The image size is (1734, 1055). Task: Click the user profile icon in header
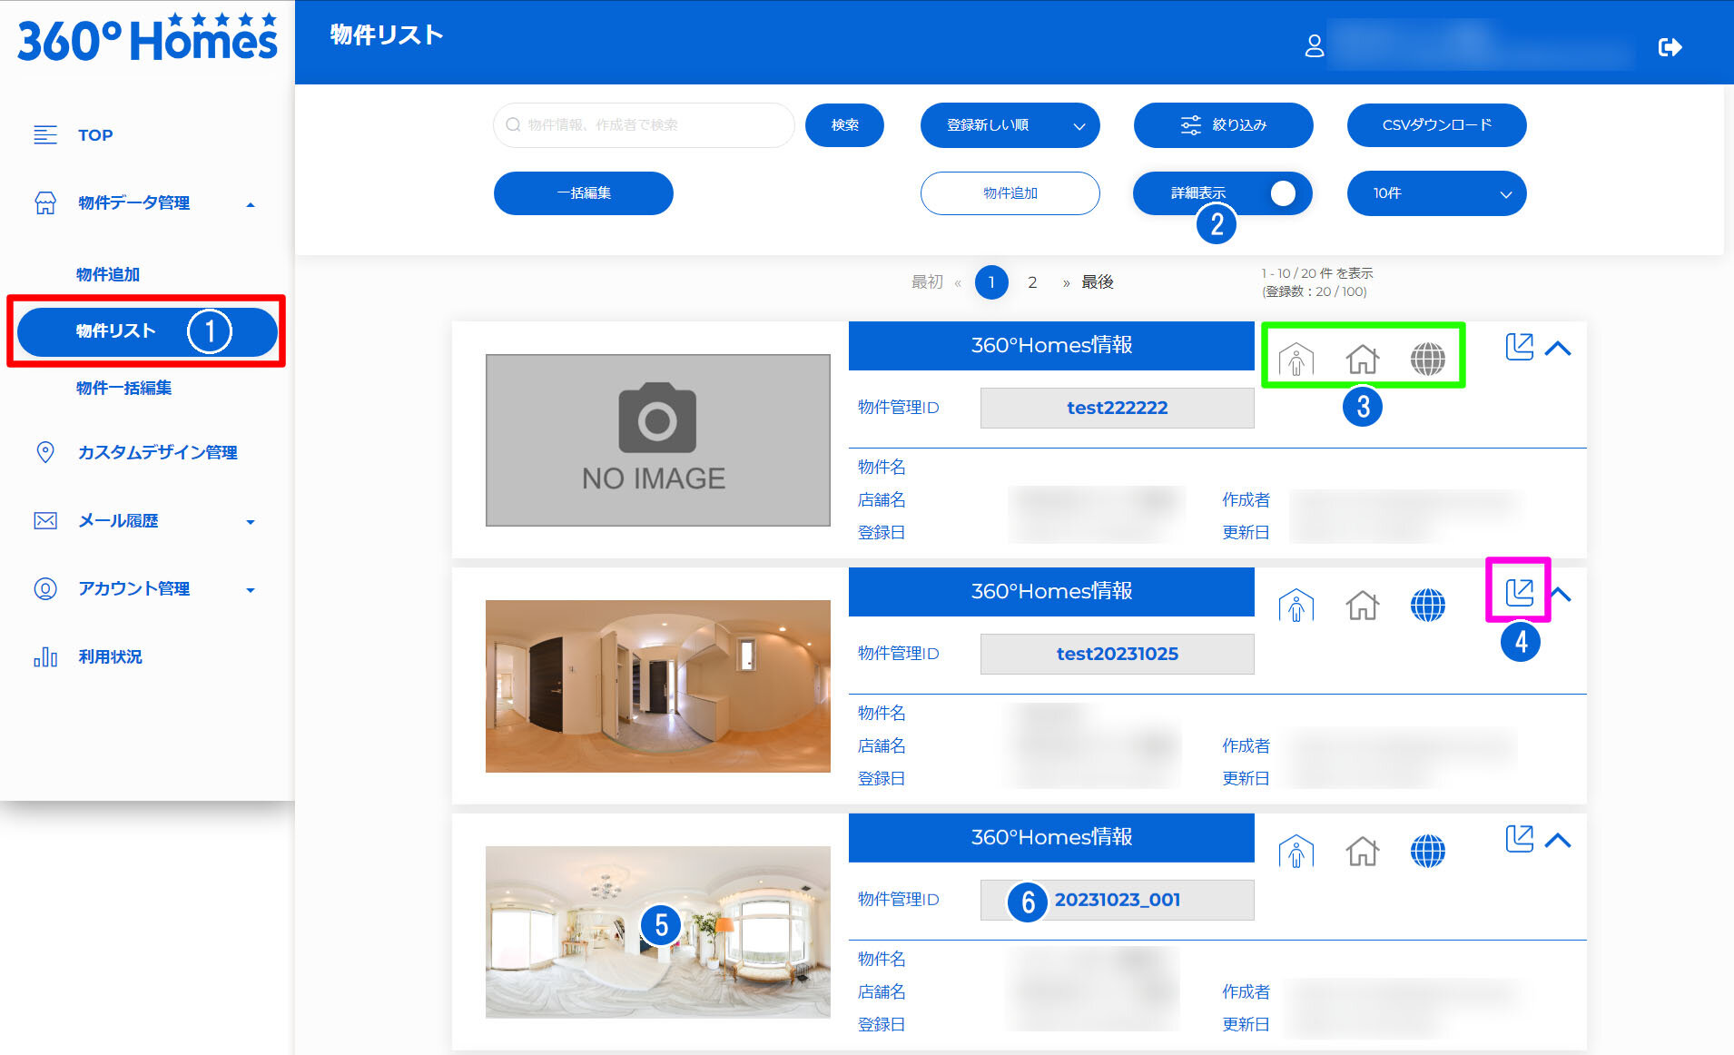click(x=1314, y=46)
